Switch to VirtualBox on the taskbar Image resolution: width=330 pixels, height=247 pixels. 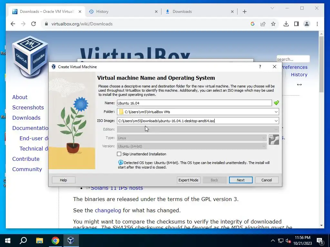point(71,241)
